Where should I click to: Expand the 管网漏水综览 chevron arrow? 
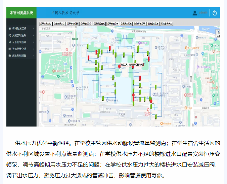click(34, 29)
